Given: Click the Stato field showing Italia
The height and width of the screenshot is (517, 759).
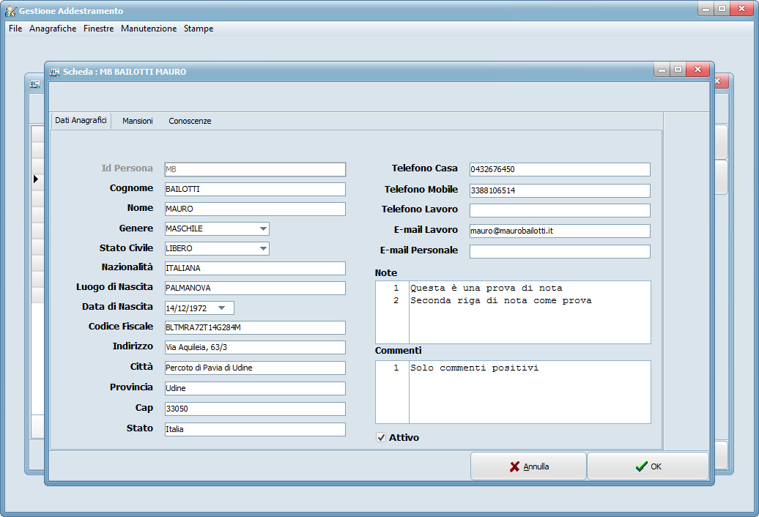Looking at the screenshot, I should click(255, 429).
